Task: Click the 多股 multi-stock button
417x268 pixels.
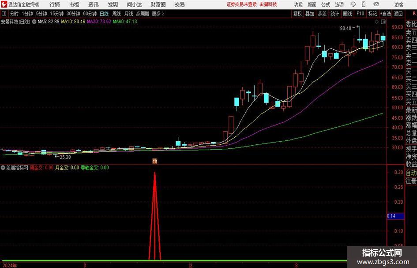Action: (x=322, y=14)
